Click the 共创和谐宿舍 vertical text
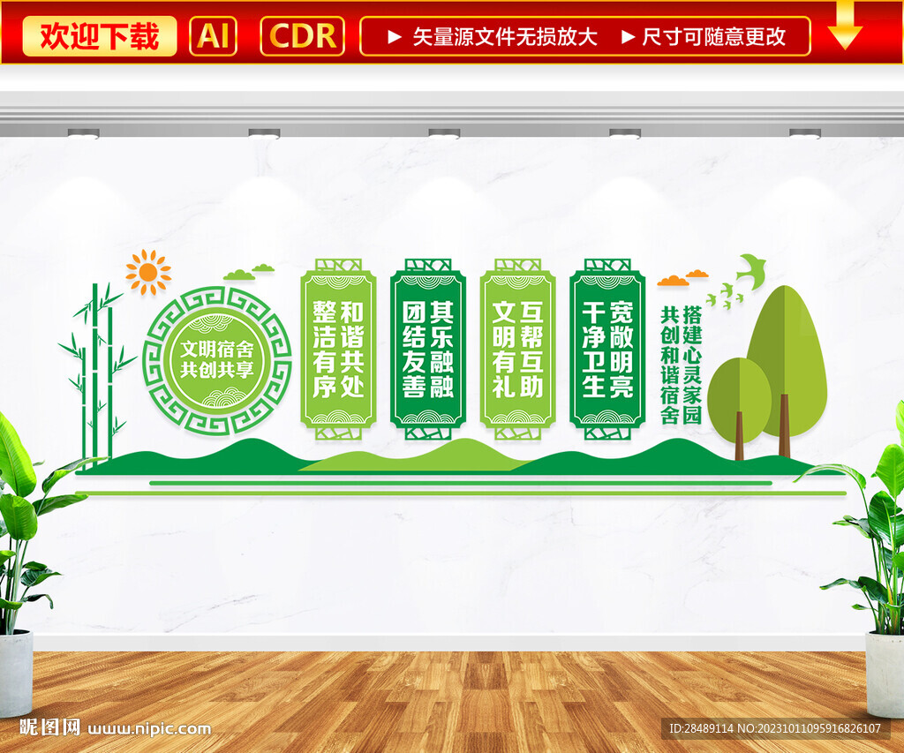This screenshot has width=904, height=753. coord(670,365)
